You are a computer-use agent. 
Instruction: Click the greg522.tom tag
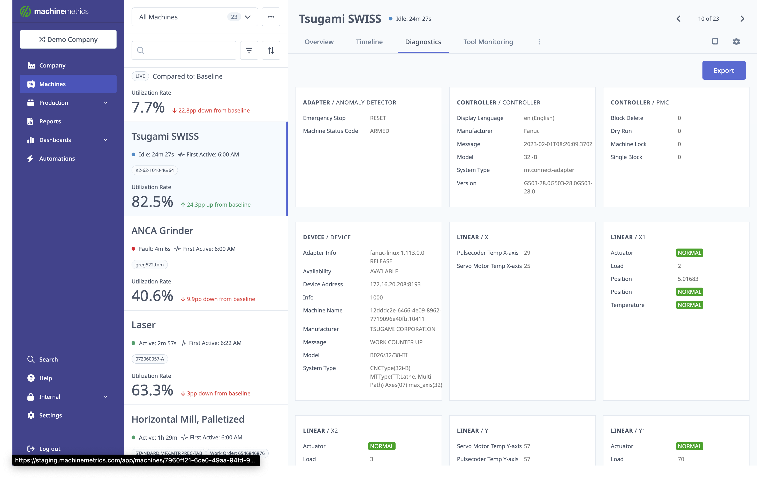pos(150,265)
